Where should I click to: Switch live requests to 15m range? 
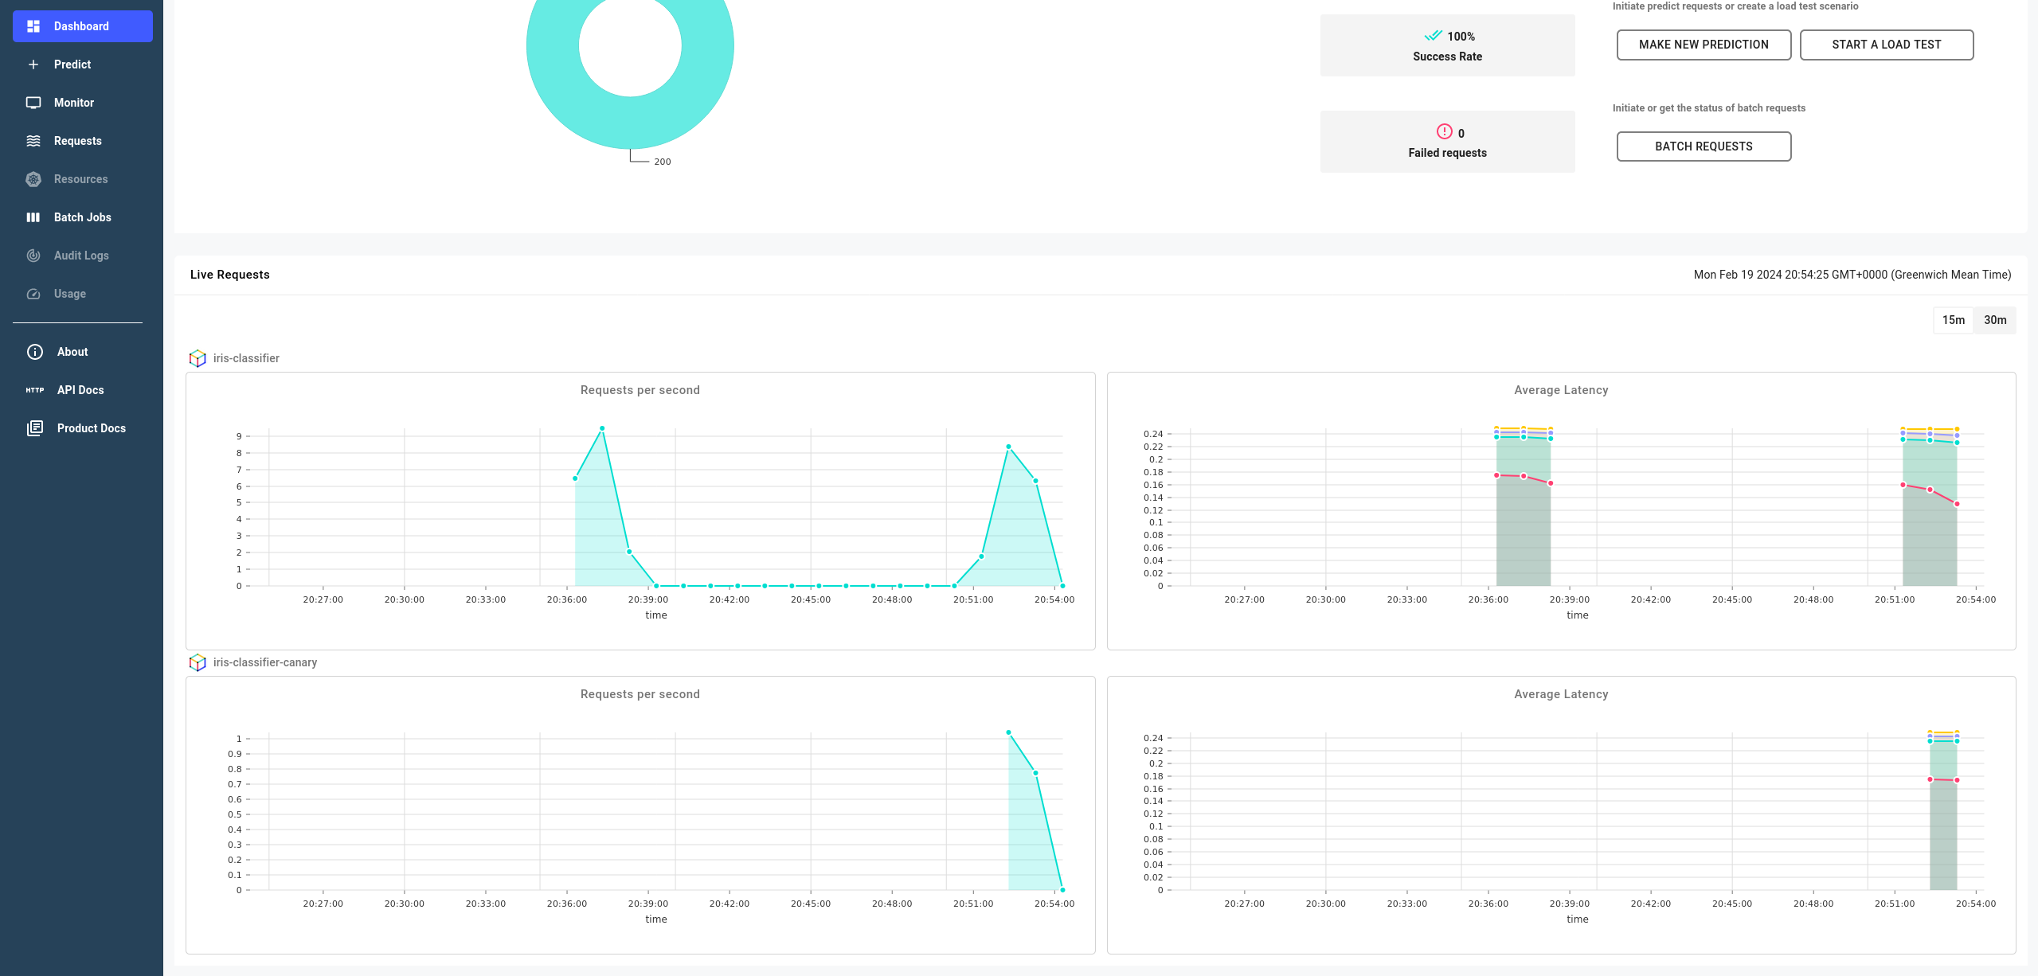point(1953,320)
